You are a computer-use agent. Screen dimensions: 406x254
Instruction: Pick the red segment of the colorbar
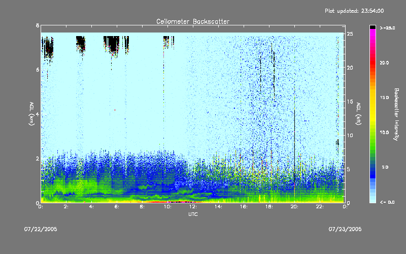(373, 62)
